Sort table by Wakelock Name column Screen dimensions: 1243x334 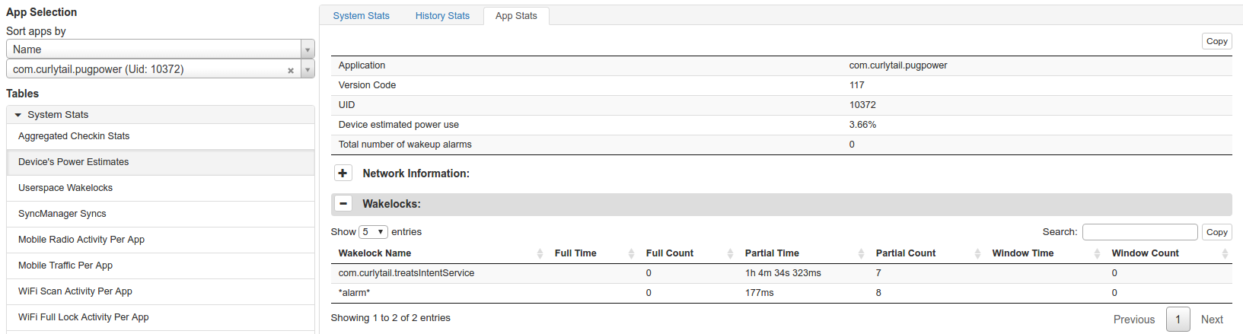tap(374, 253)
